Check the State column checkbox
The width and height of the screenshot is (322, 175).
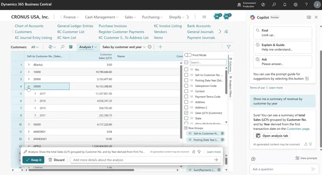click(x=186, y=118)
